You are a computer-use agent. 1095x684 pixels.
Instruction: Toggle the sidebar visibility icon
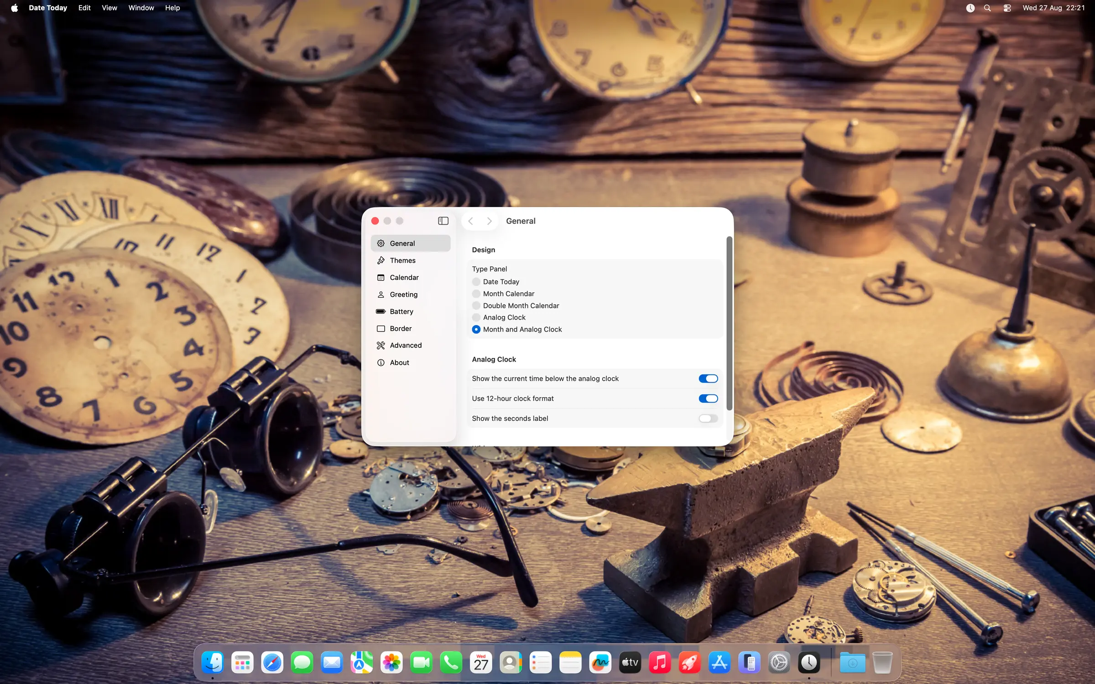tap(443, 221)
